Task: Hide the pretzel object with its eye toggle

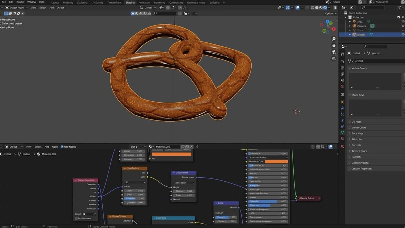Action: tap(402, 34)
